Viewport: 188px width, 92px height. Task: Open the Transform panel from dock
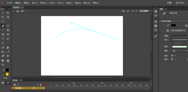pyautogui.click(x=156, y=30)
